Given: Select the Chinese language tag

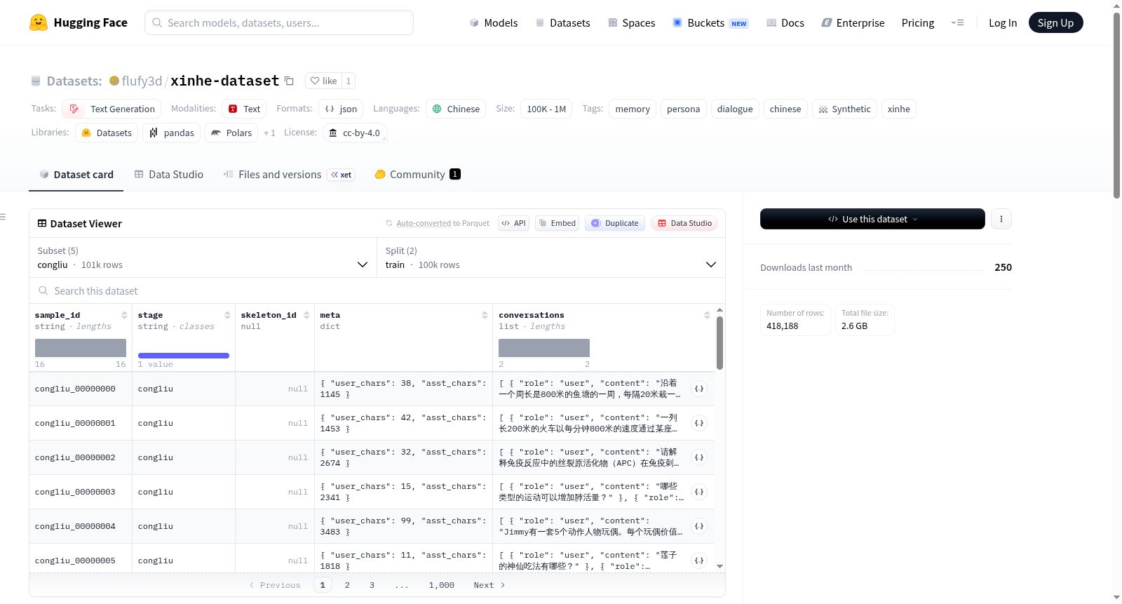Looking at the screenshot, I should (x=456, y=109).
